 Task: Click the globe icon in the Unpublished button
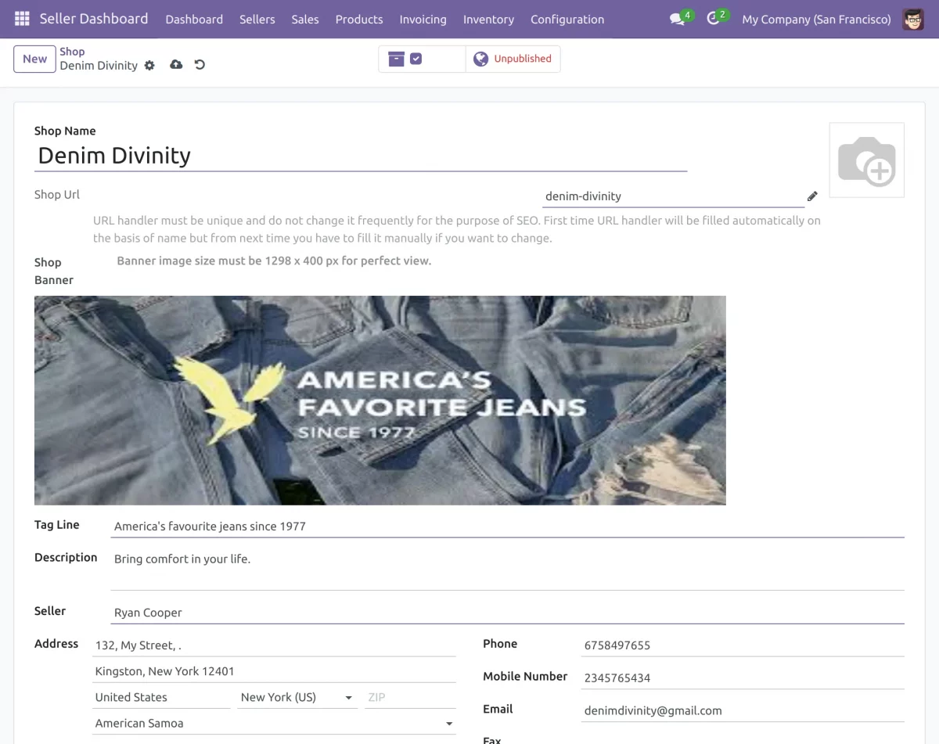(481, 59)
